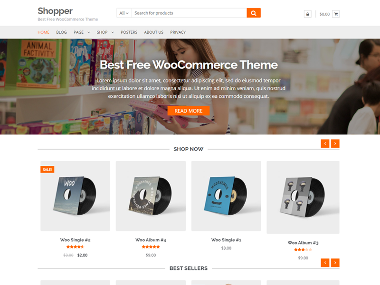Open the account lock icon

pos(307,14)
